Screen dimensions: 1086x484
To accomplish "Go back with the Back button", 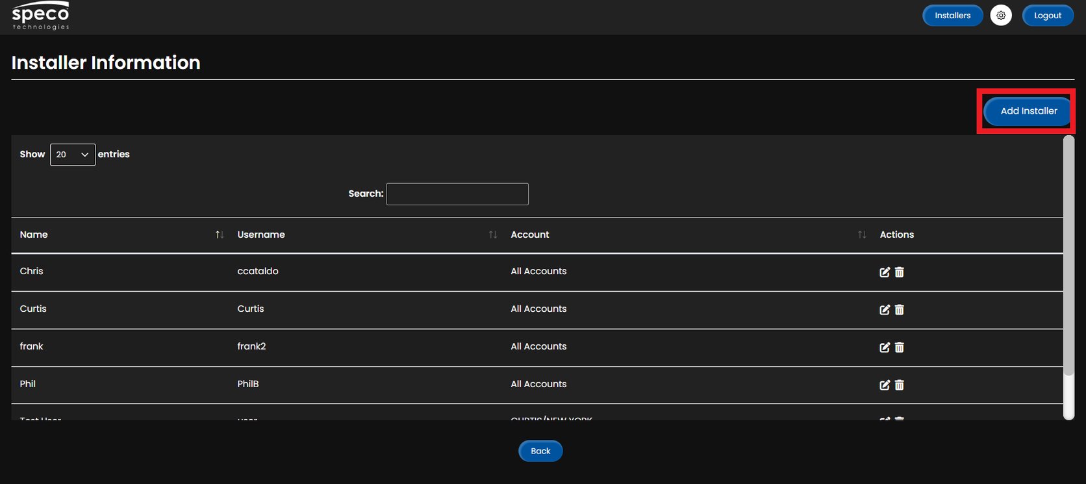I will [540, 451].
